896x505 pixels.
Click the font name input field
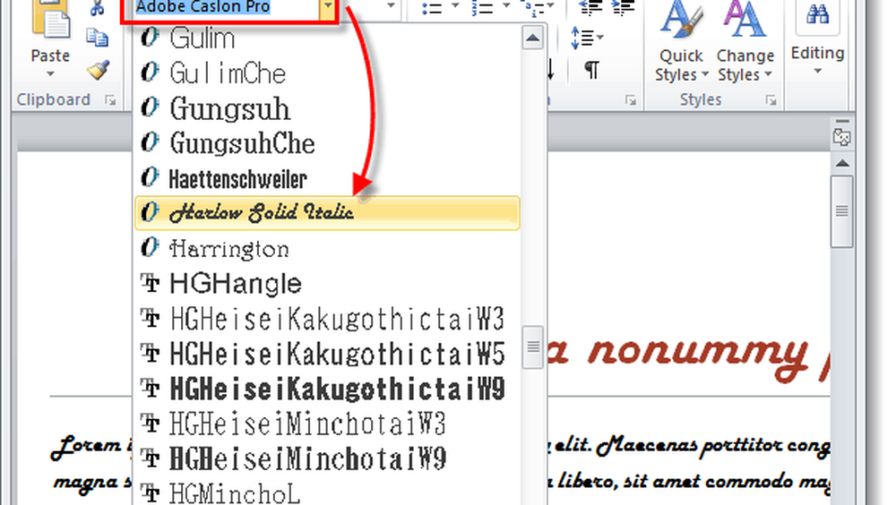(x=224, y=8)
